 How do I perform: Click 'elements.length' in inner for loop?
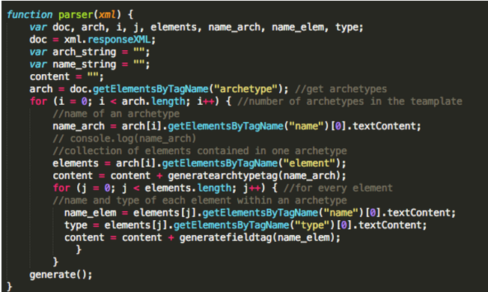pos(188,188)
